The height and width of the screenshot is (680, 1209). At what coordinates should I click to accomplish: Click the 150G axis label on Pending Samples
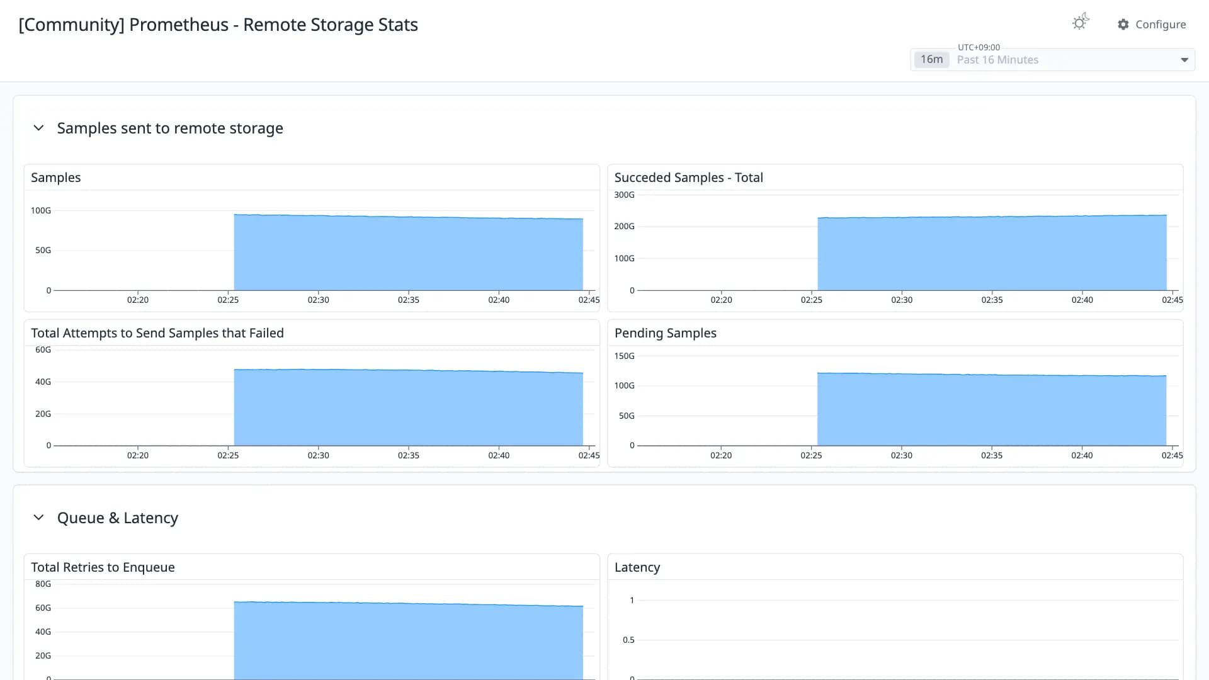(x=624, y=356)
